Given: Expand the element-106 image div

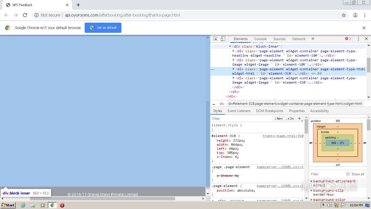Looking at the screenshot, I should pos(233,60).
